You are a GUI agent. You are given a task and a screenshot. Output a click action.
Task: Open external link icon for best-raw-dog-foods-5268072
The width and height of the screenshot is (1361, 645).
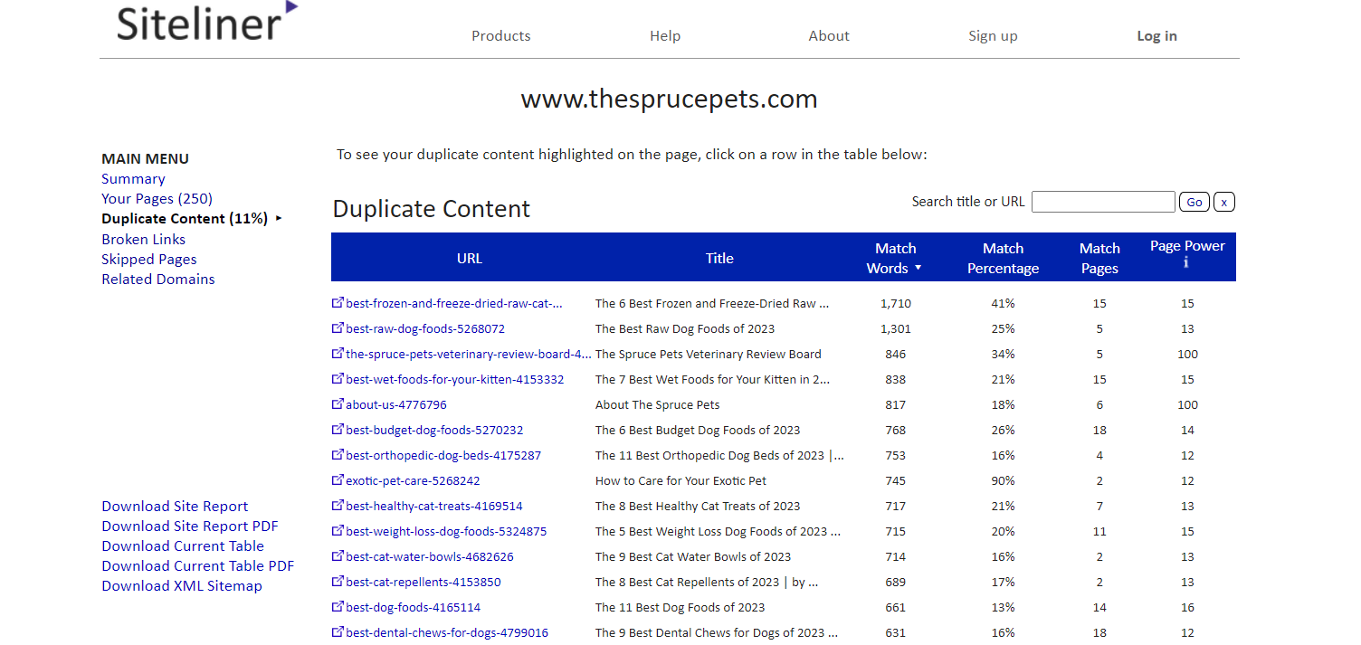coord(338,328)
